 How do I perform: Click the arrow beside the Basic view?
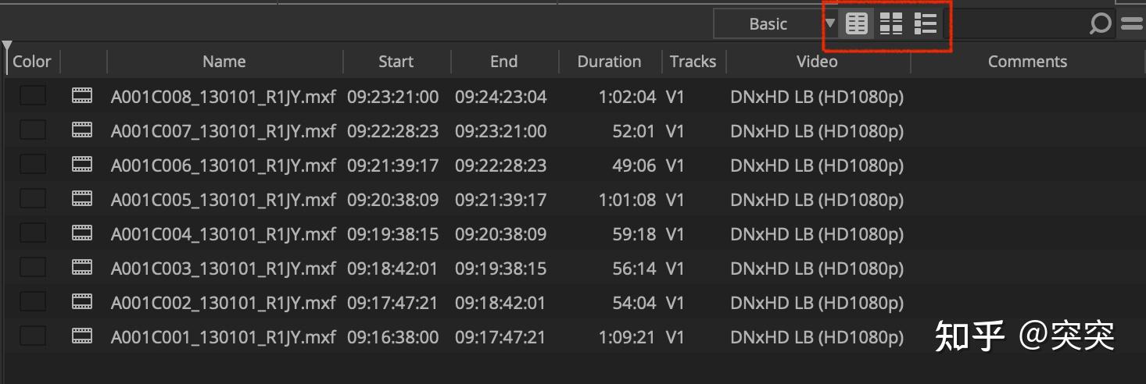(830, 23)
